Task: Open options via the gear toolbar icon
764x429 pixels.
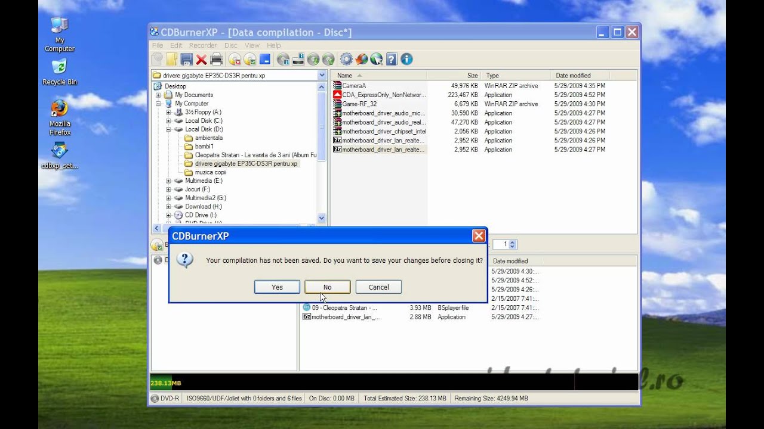Action: coord(346,59)
